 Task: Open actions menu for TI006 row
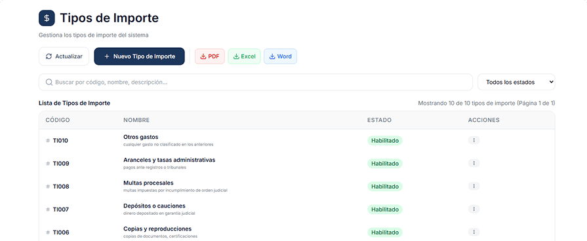(474, 232)
